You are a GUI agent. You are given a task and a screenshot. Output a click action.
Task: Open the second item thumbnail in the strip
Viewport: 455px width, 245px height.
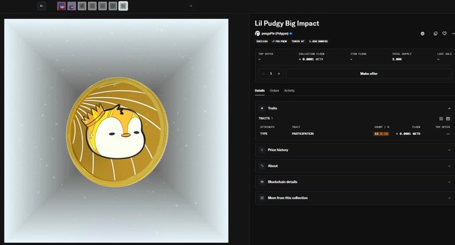point(72,6)
